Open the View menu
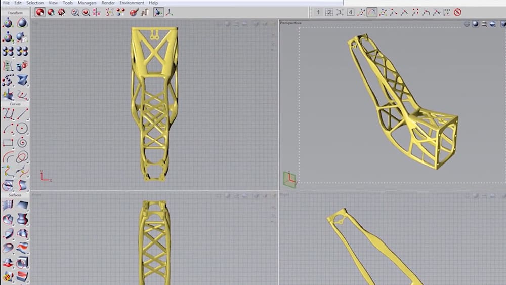The image size is (506, 285). point(53,3)
